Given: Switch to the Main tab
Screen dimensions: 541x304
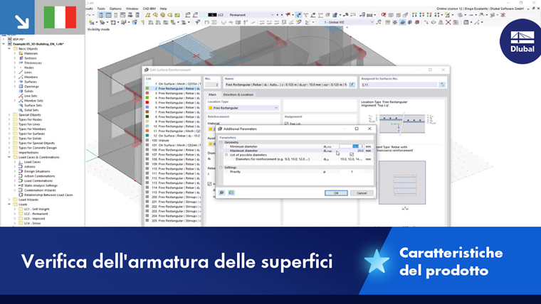Looking at the screenshot, I should [212, 94].
